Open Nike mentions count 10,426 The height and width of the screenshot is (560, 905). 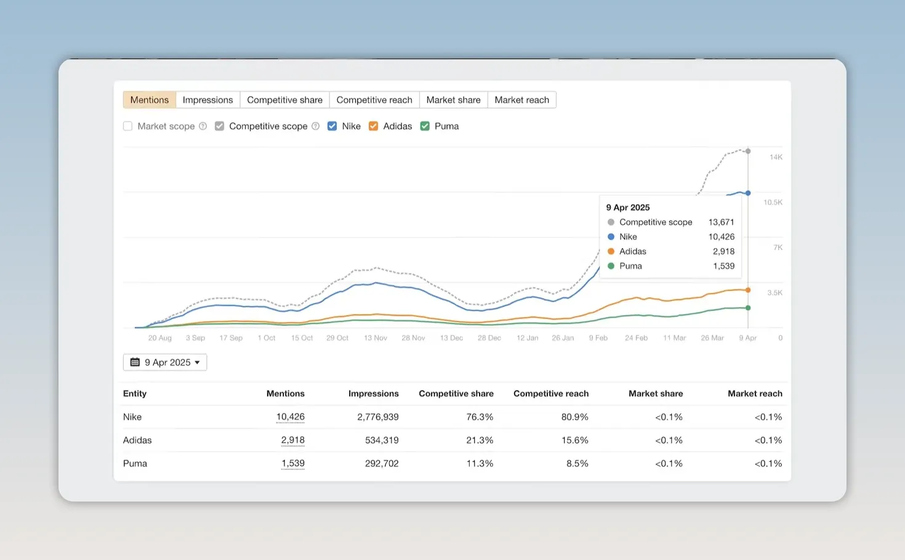coord(290,417)
